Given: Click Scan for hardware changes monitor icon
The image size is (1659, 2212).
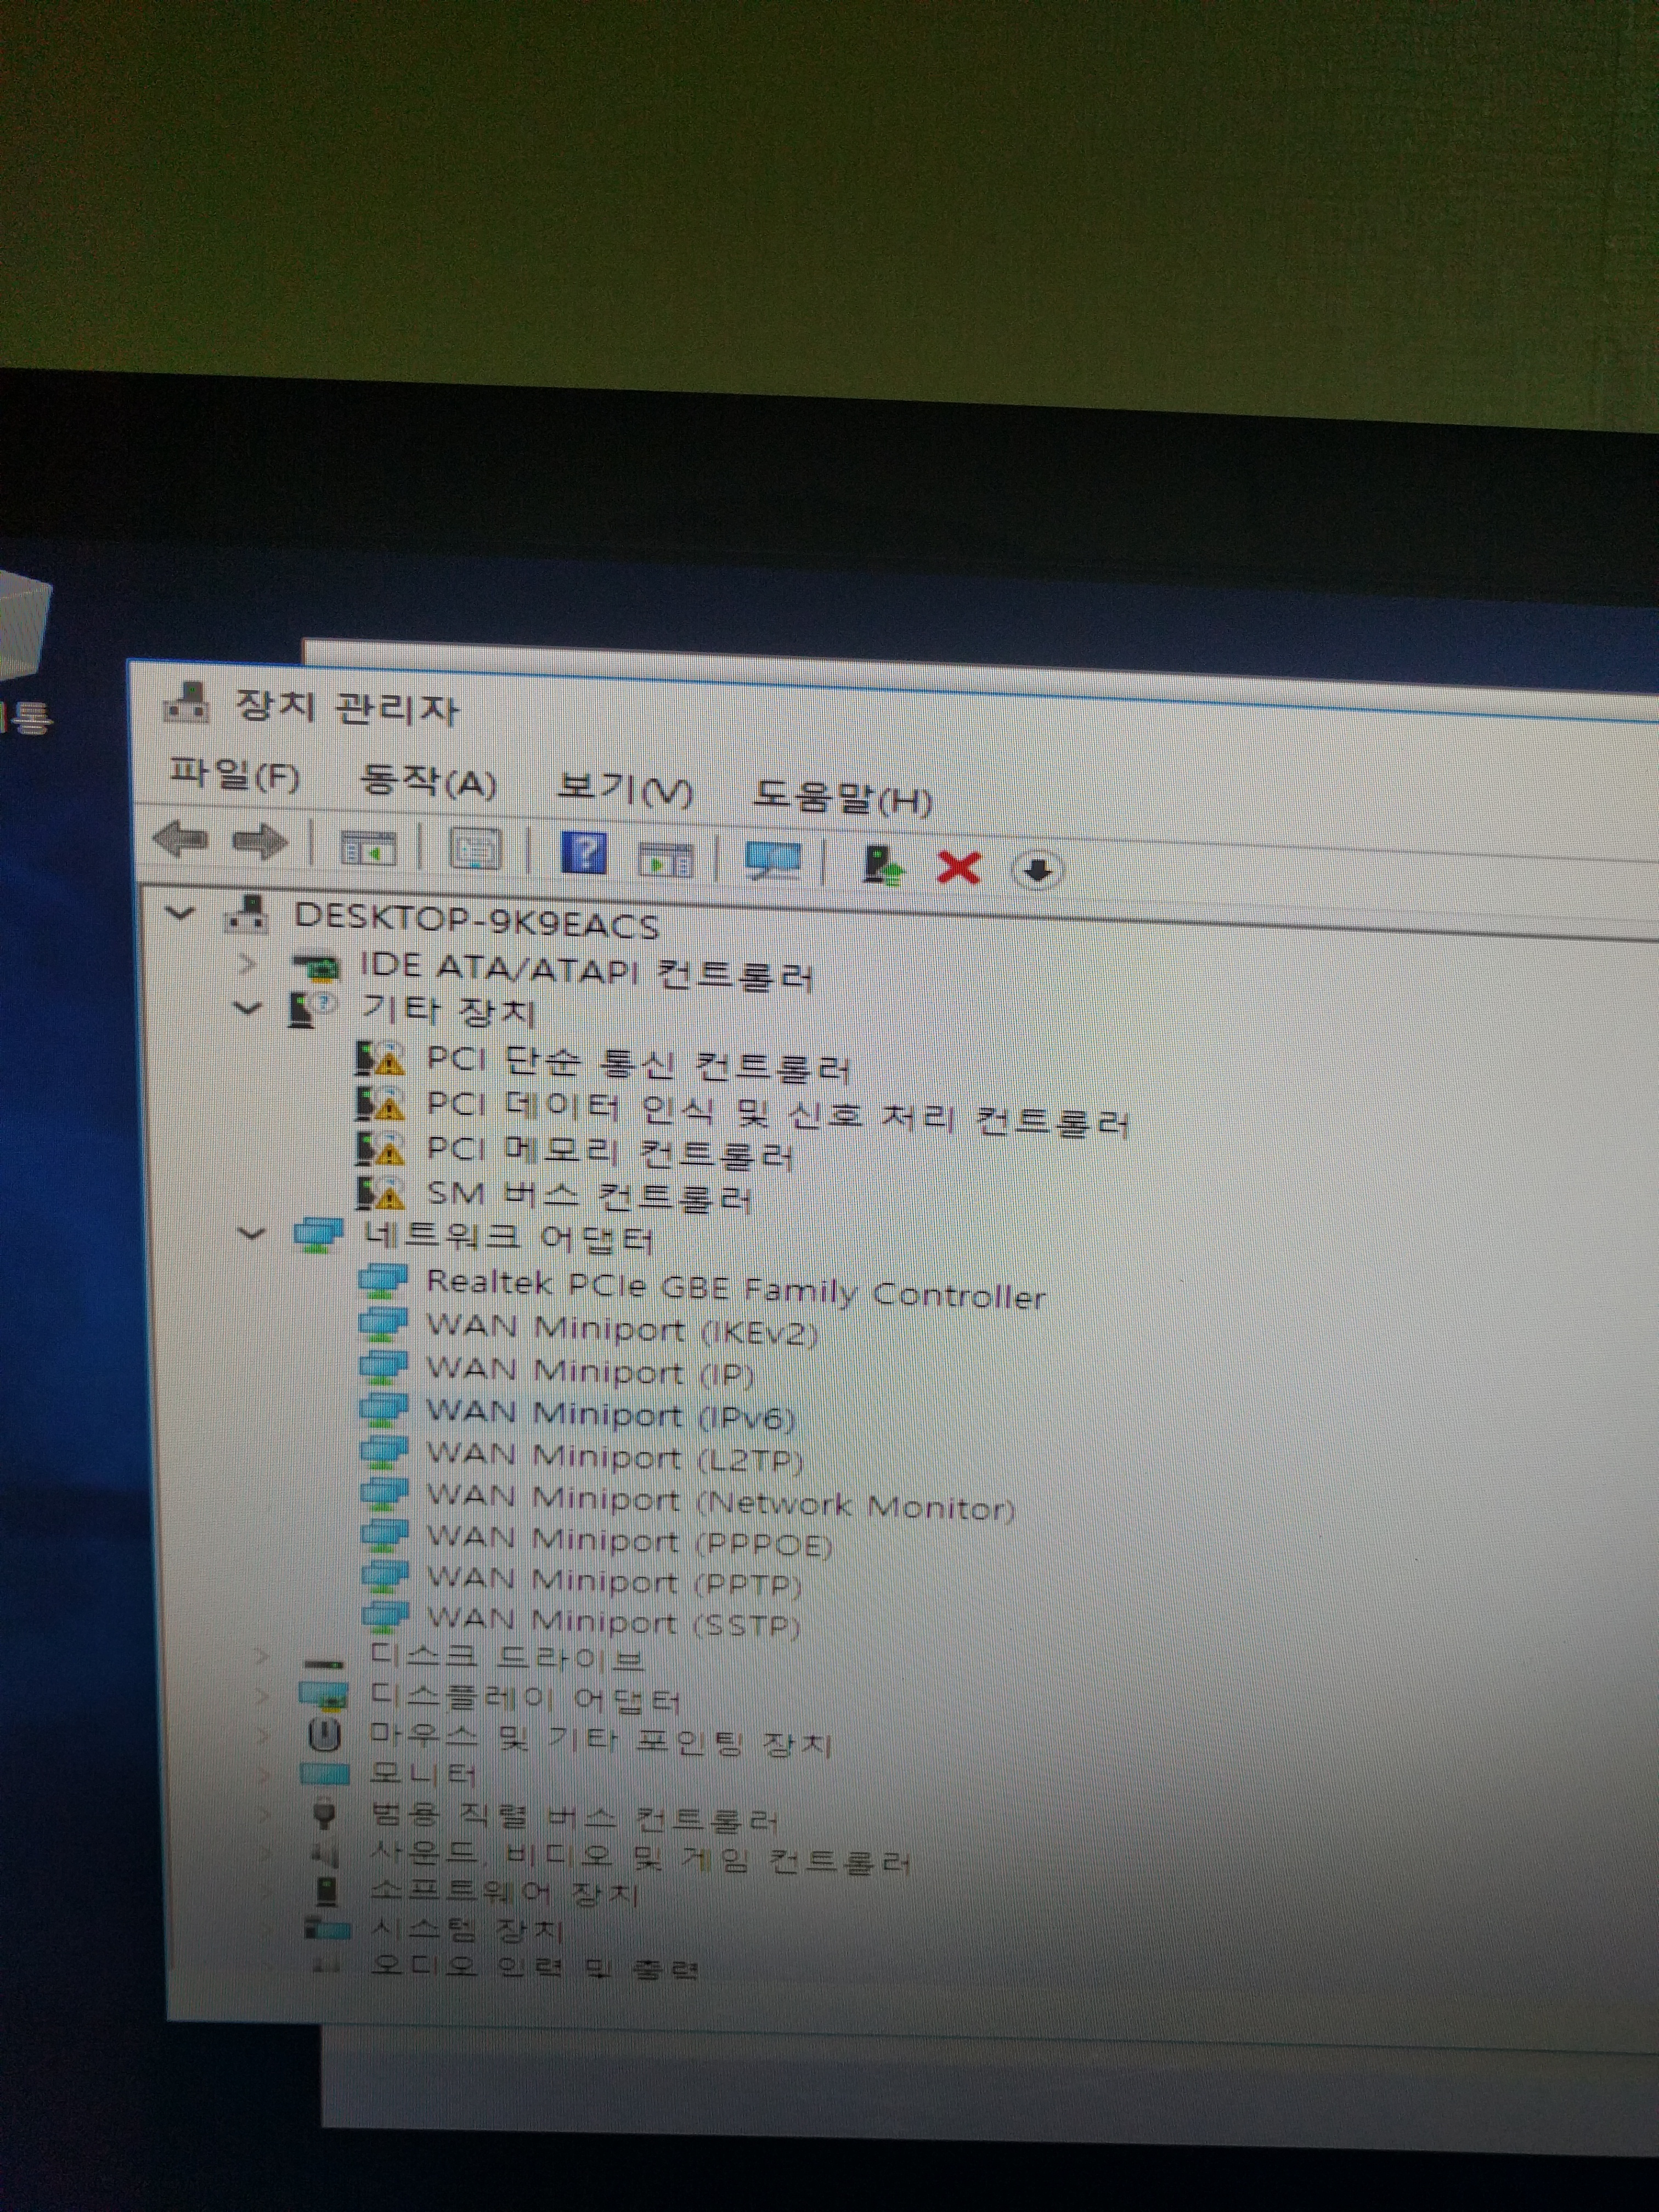Looking at the screenshot, I should [x=772, y=860].
